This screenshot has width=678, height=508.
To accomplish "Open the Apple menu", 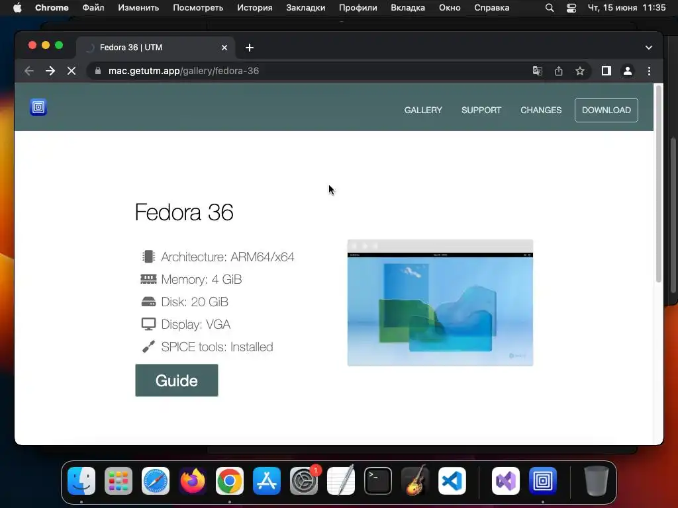I will (x=17, y=8).
